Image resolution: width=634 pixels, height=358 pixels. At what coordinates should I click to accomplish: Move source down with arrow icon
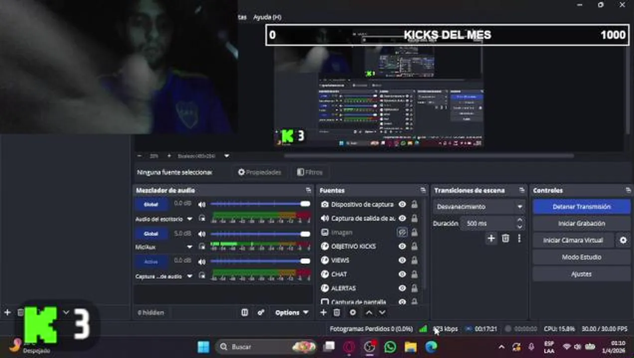(x=382, y=312)
